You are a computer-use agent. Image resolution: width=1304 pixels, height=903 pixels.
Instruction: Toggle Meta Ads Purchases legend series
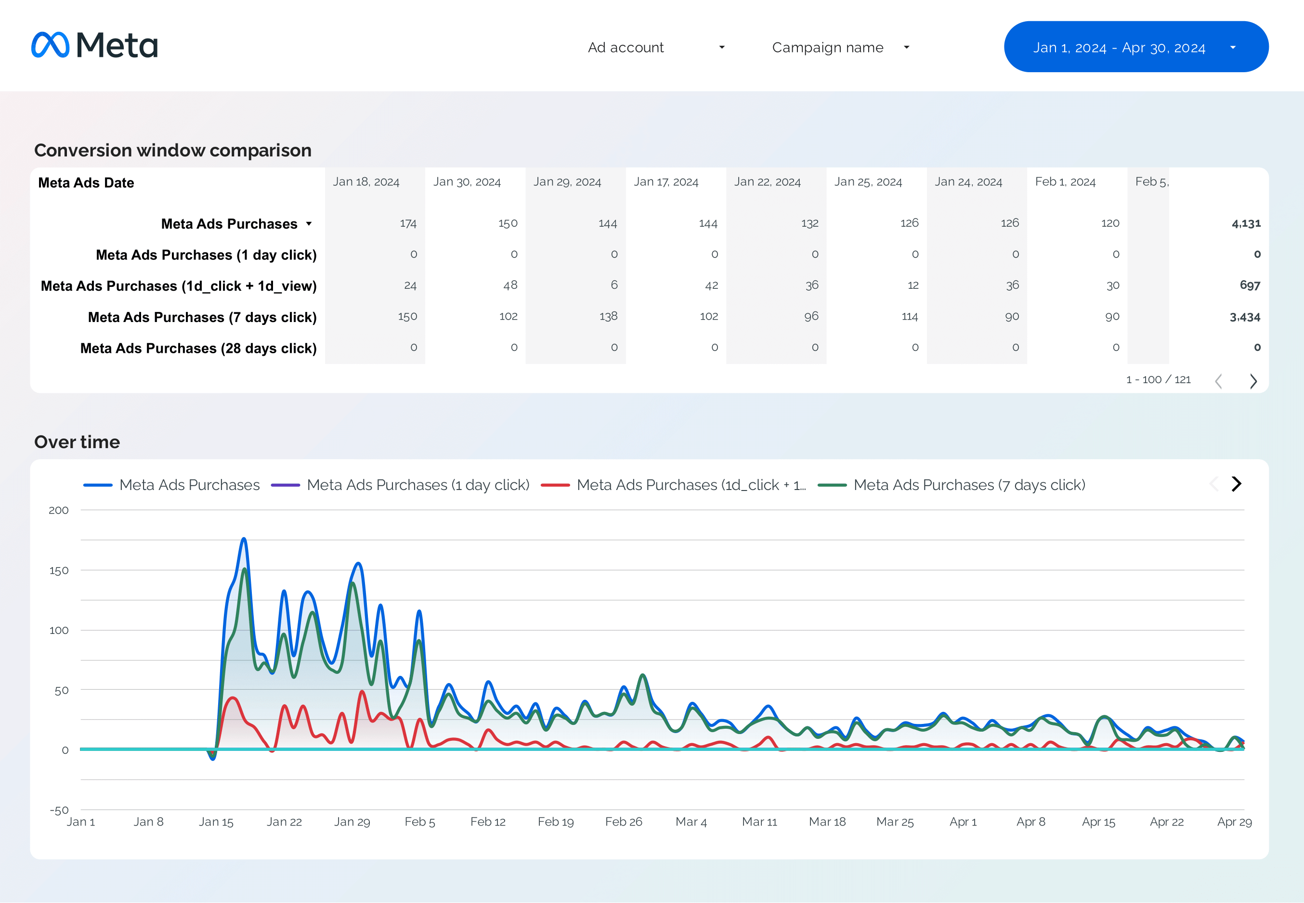[189, 485]
